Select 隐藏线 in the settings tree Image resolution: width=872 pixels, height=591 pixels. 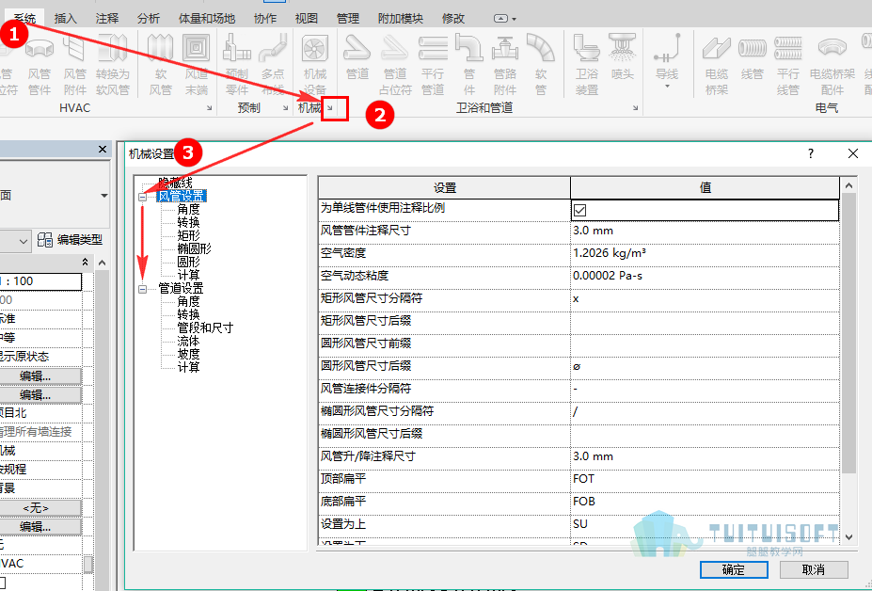click(x=175, y=183)
